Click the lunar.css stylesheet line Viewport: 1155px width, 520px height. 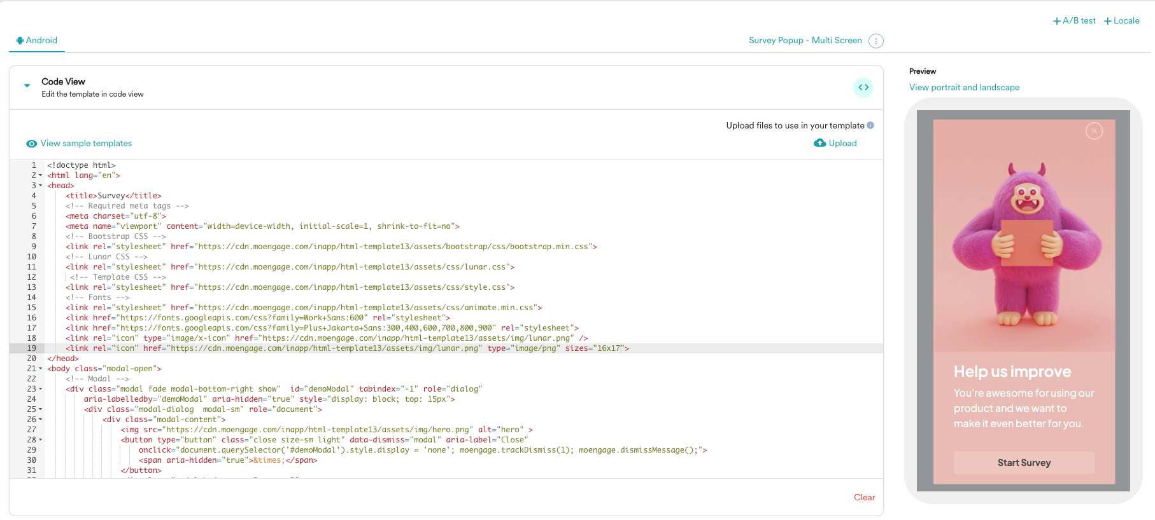tap(290, 267)
